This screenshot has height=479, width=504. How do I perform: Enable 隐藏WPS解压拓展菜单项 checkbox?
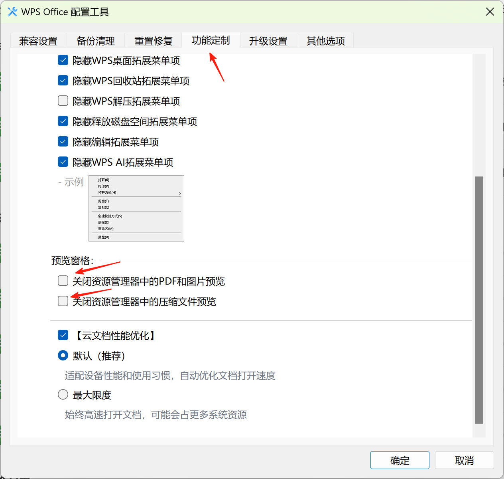(63, 101)
